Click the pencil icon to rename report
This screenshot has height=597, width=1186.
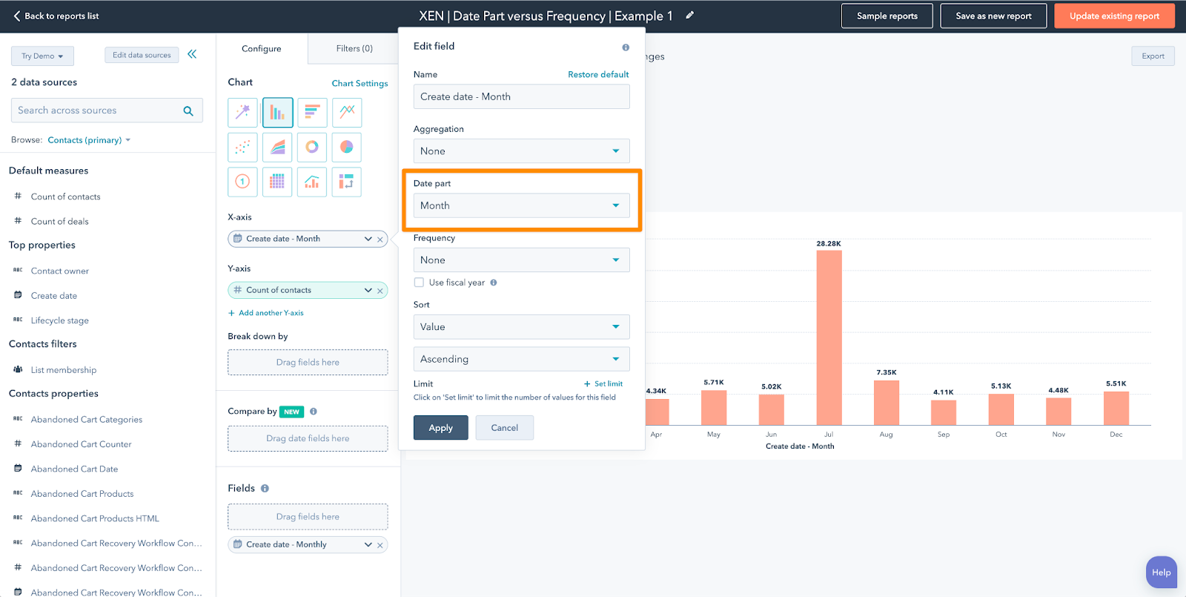click(689, 16)
